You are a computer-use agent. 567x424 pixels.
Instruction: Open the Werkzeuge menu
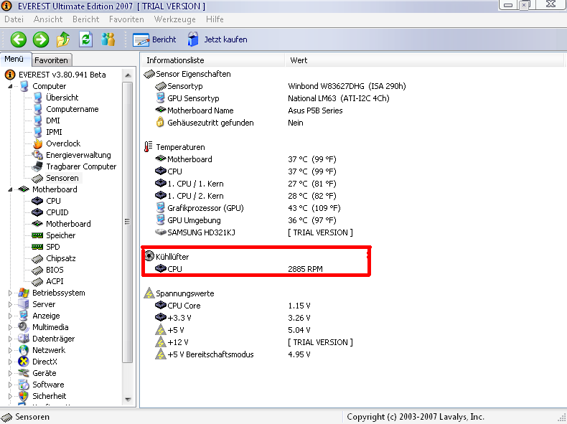click(174, 19)
